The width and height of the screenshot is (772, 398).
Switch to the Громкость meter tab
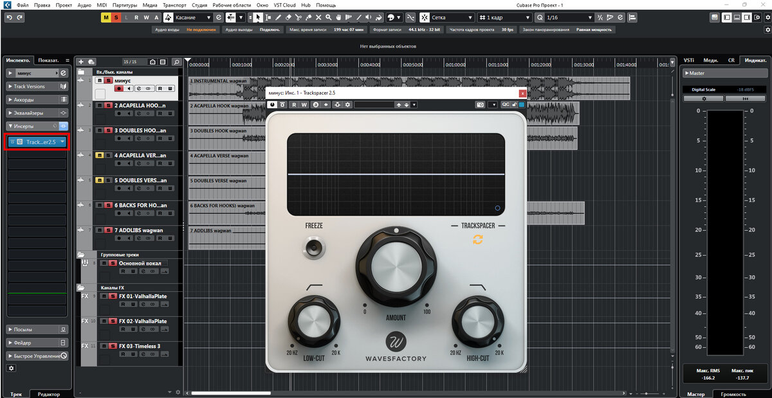point(734,394)
